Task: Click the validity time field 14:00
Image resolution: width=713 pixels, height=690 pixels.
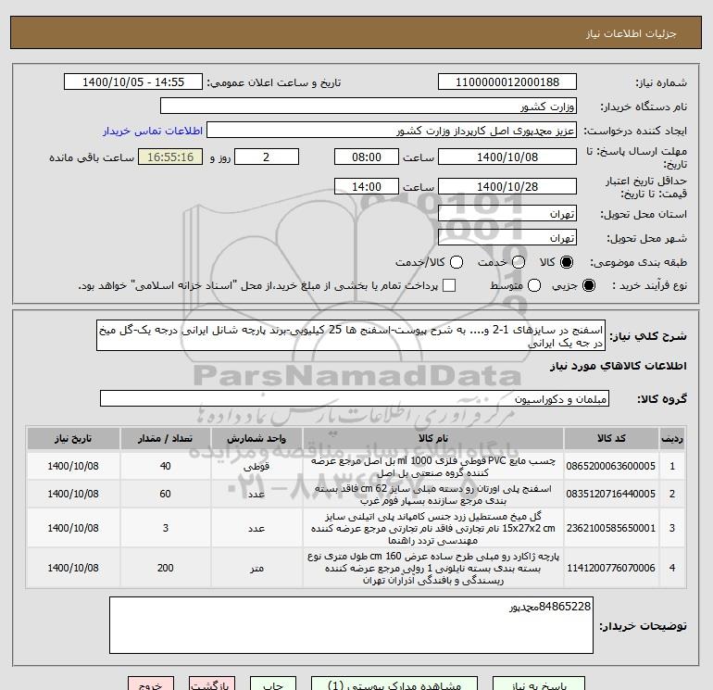Action: 367,186
